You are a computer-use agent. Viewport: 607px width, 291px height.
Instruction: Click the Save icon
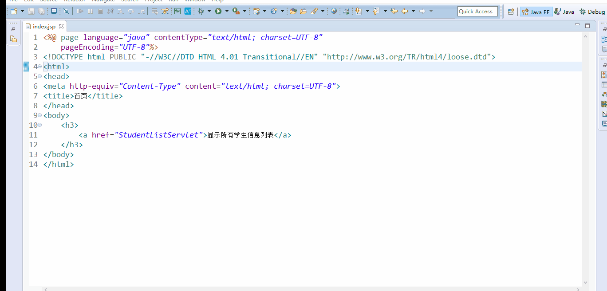point(31,11)
